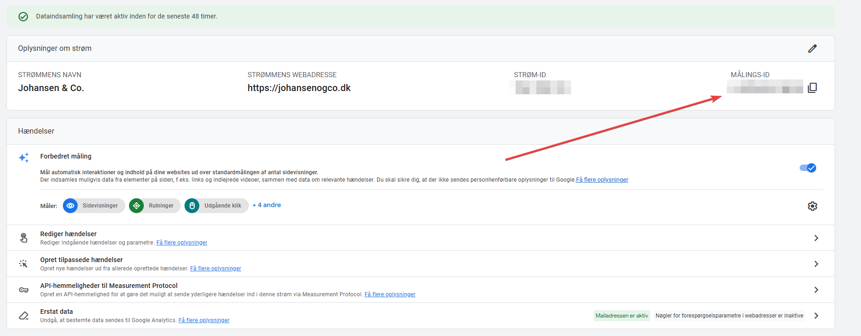This screenshot has height=336, width=861.
Task: Click the blurred Målings-ID value
Action: [x=765, y=86]
